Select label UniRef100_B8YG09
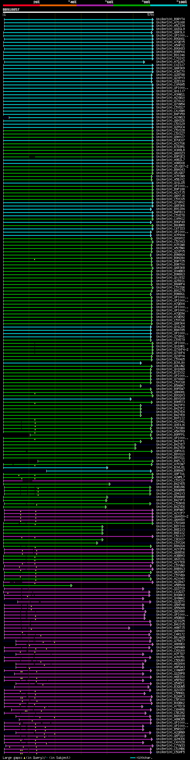This screenshot has height=760, width=190. (170, 399)
